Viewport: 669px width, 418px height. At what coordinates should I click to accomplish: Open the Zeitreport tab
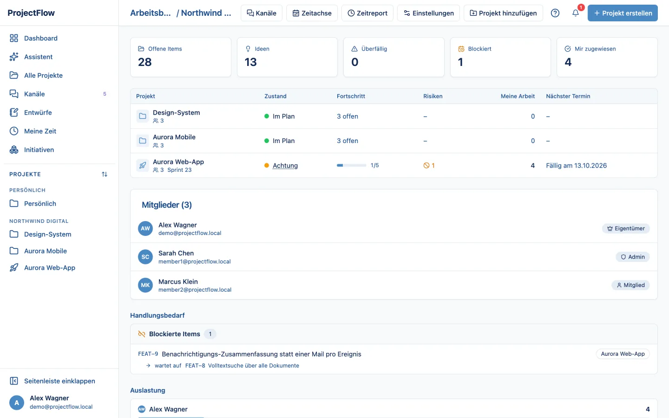[367, 13]
